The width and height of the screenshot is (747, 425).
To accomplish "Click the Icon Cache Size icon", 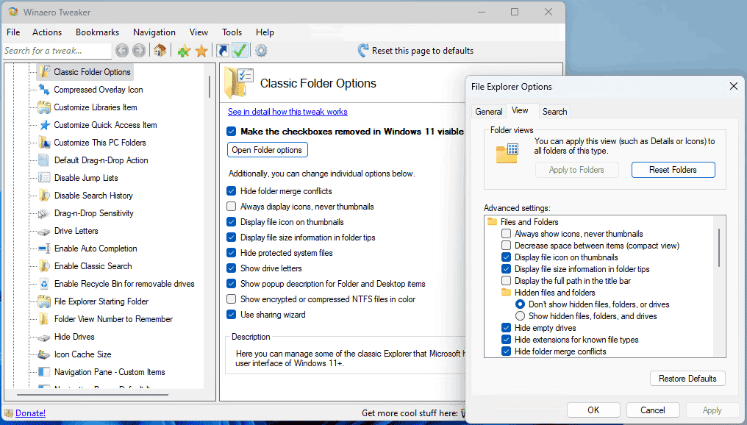I will pos(44,354).
